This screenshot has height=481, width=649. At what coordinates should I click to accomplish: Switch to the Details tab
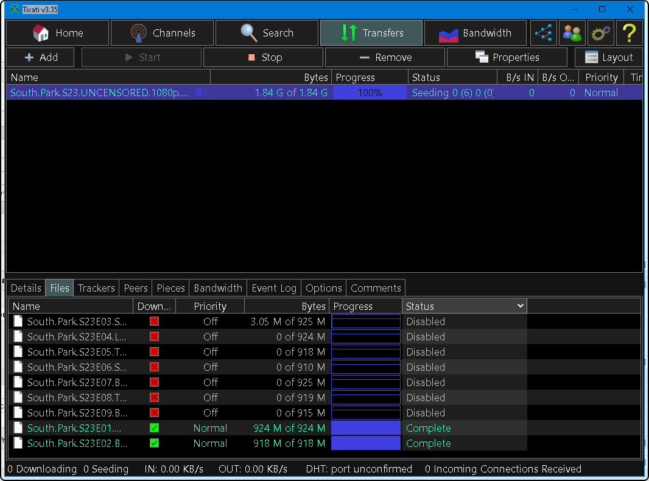[26, 288]
